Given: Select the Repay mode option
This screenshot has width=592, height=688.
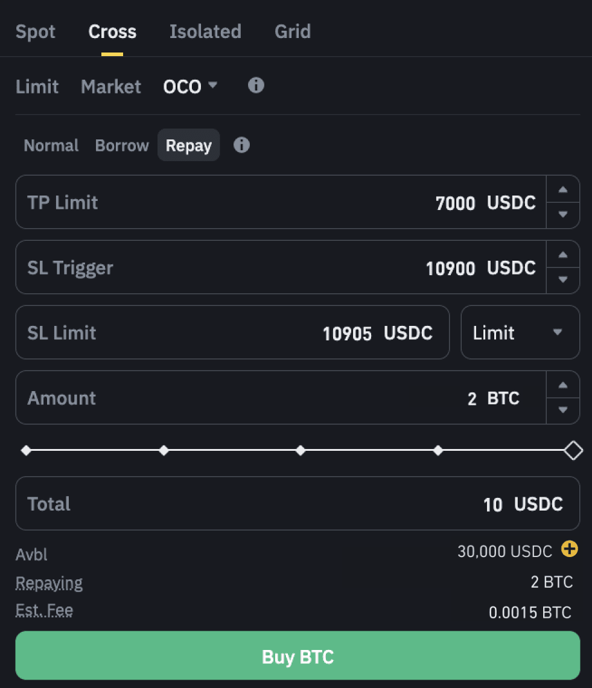Looking at the screenshot, I should (189, 146).
